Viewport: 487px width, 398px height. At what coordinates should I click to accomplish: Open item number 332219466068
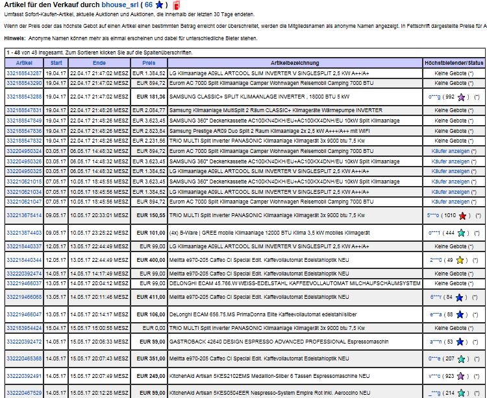pos(24,297)
